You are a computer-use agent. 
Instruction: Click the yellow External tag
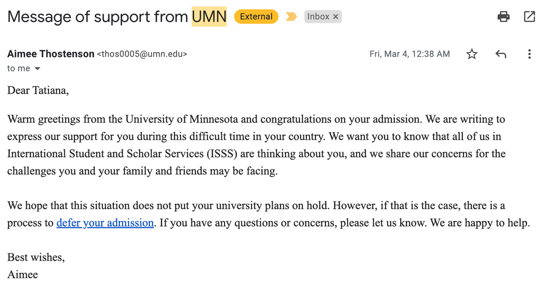256,17
